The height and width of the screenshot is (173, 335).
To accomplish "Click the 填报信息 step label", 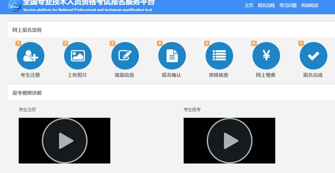I will coord(124,75).
